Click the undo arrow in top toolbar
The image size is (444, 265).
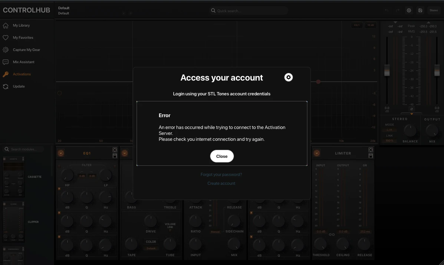(387, 10)
